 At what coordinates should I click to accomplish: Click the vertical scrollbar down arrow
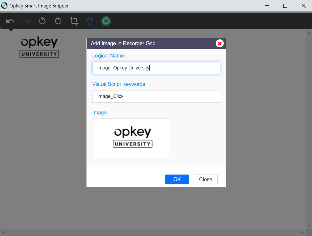(x=309, y=226)
